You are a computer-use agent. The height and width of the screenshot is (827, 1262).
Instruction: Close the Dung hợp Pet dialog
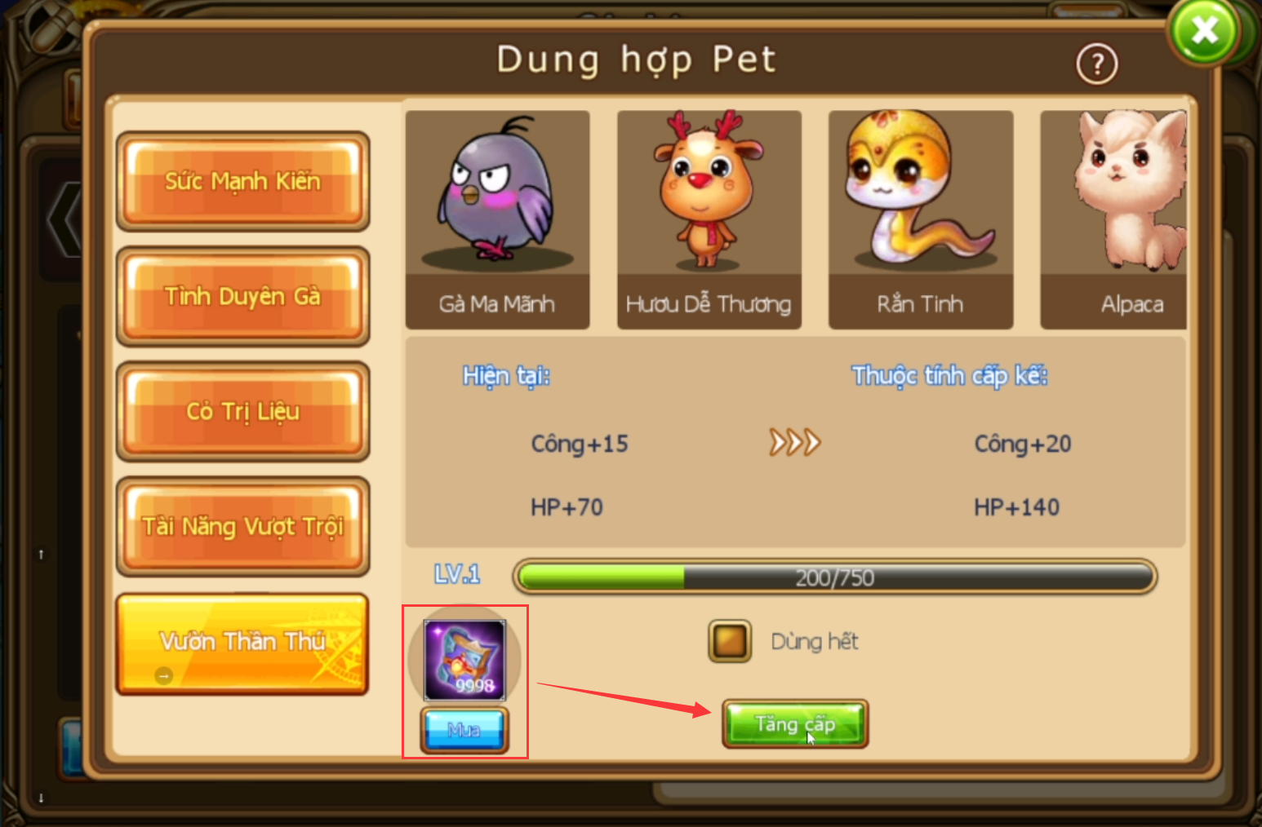1205,32
